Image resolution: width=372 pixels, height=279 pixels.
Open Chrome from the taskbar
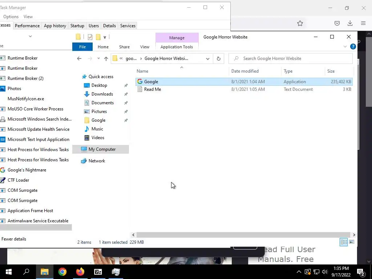click(62, 272)
